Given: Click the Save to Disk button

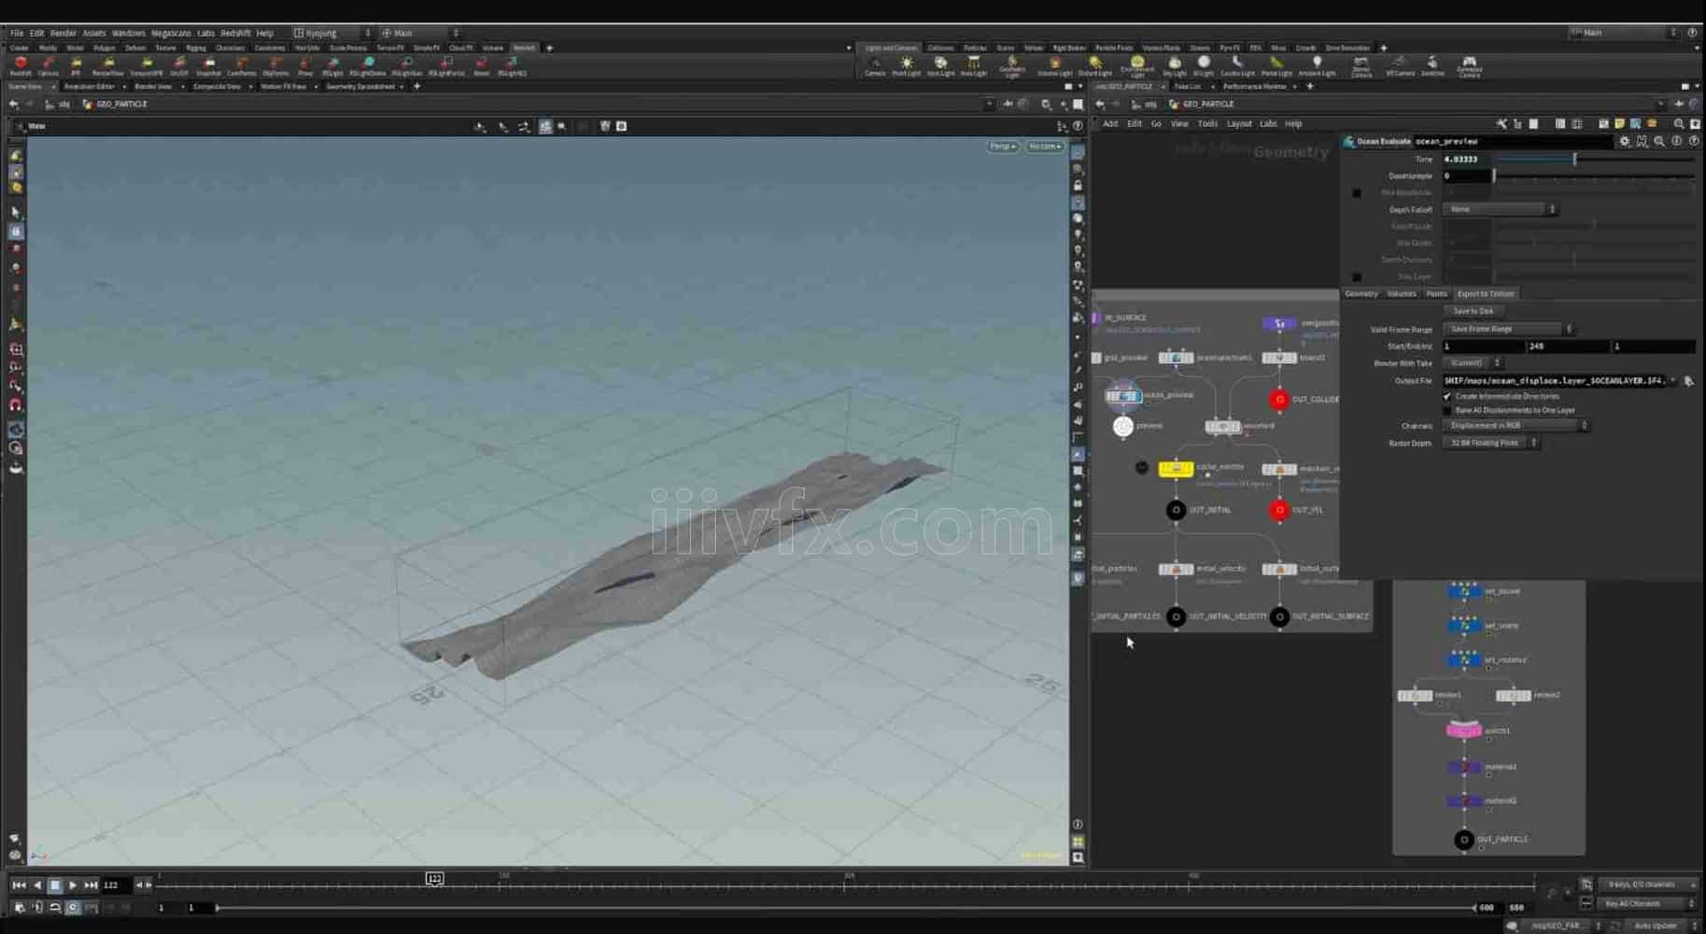Looking at the screenshot, I should [x=1473, y=311].
